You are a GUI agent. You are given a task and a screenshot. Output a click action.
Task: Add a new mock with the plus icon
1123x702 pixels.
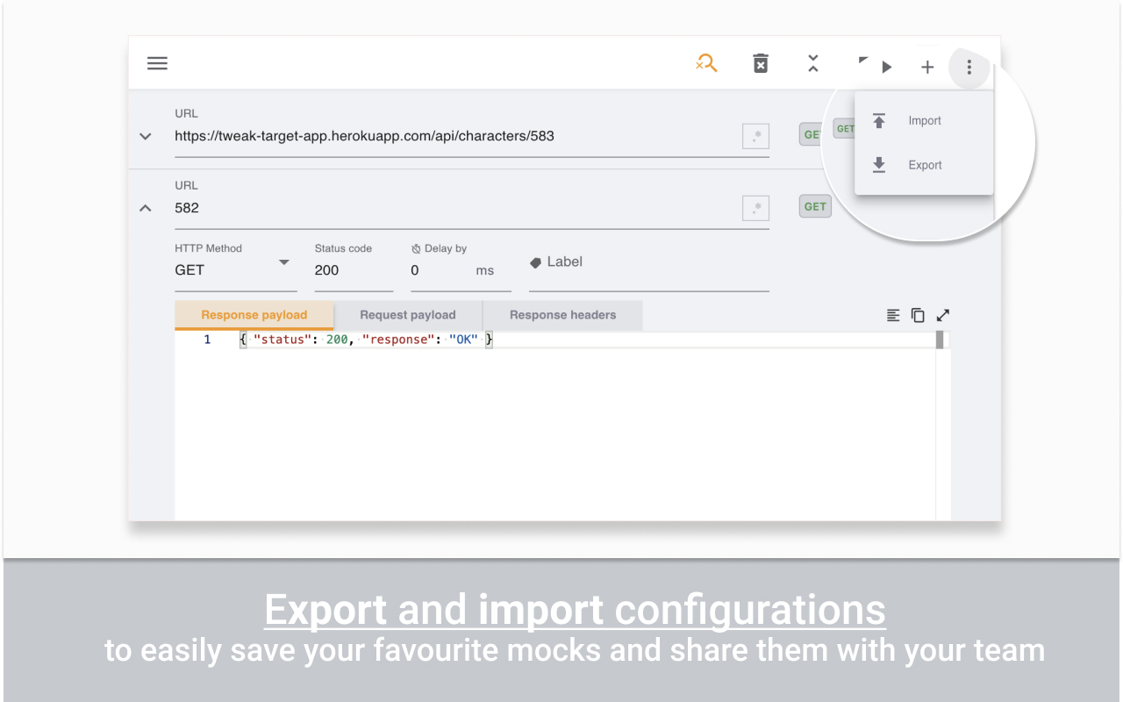927,66
